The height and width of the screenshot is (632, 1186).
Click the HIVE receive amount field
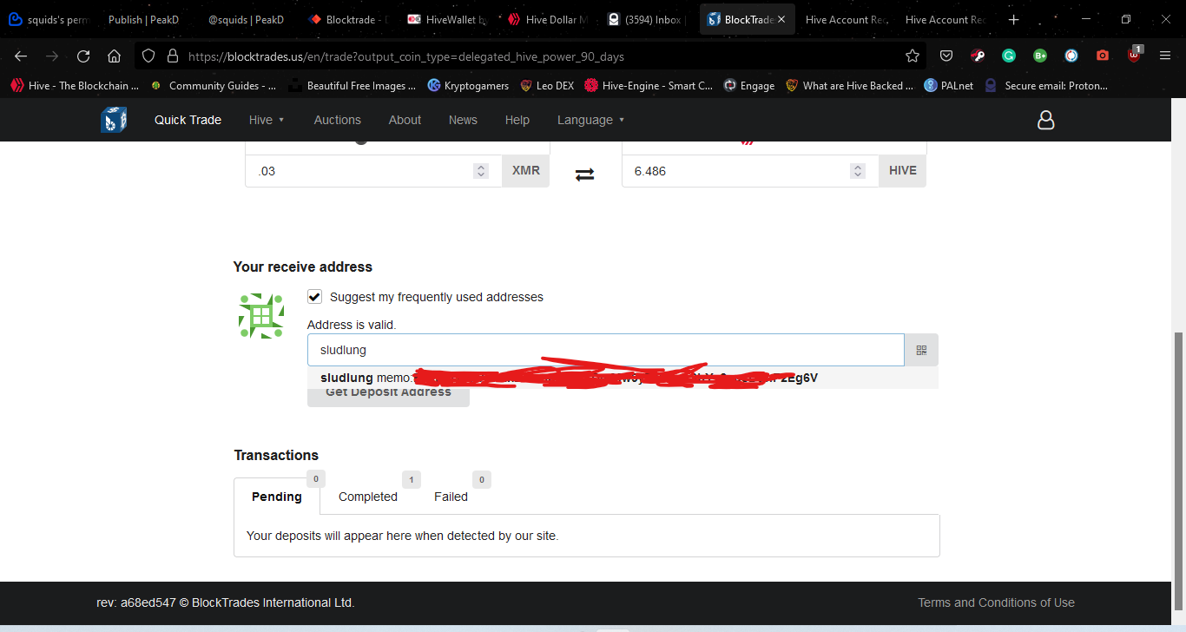click(x=750, y=171)
